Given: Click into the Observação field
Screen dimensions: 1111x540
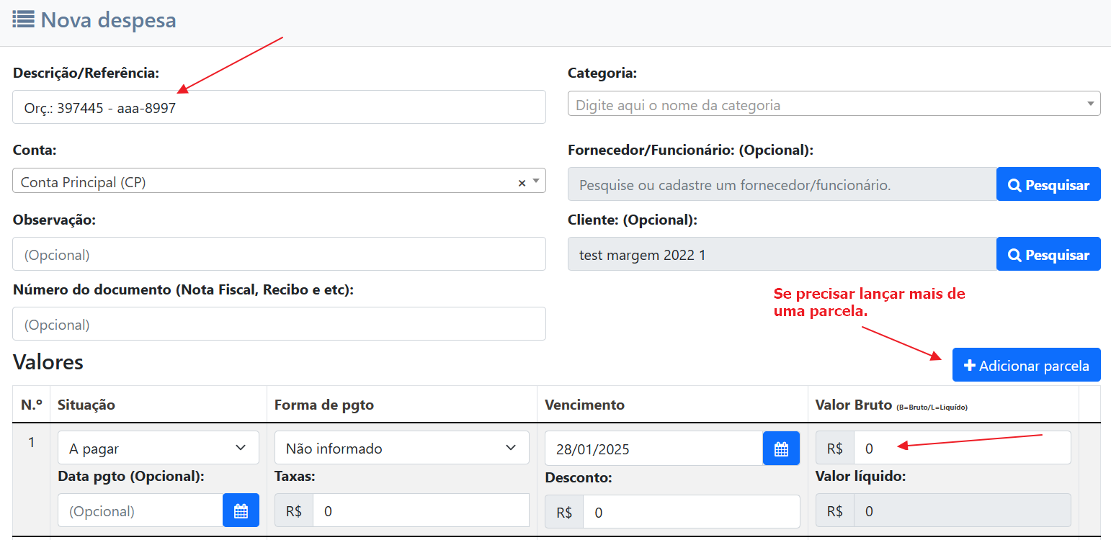Looking at the screenshot, I should (x=279, y=255).
